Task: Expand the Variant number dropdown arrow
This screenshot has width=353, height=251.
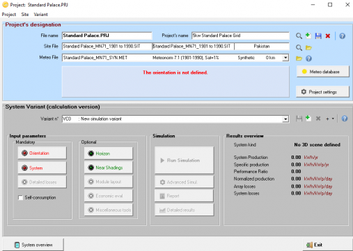Action: [285, 119]
